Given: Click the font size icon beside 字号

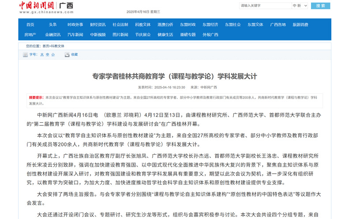Looking at the screenshot, I should tap(26, 55).
